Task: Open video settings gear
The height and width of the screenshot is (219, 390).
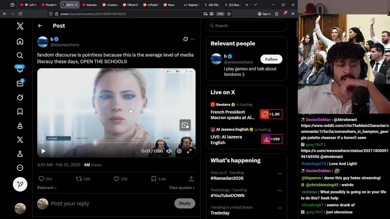Action: click(179, 151)
